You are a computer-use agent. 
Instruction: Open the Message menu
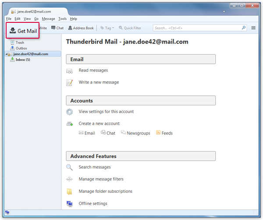click(48, 19)
